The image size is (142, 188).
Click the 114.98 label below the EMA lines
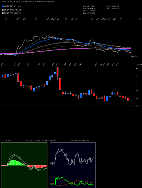134,56
